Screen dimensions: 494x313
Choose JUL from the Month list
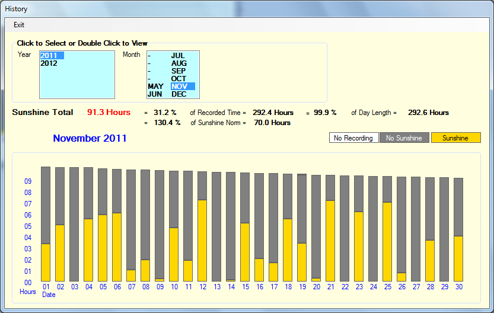(179, 56)
